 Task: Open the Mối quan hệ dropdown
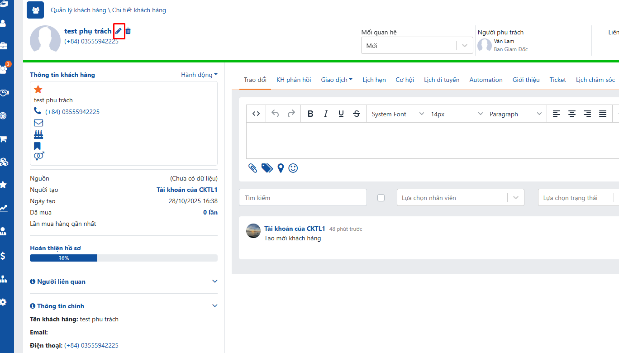(x=417, y=46)
